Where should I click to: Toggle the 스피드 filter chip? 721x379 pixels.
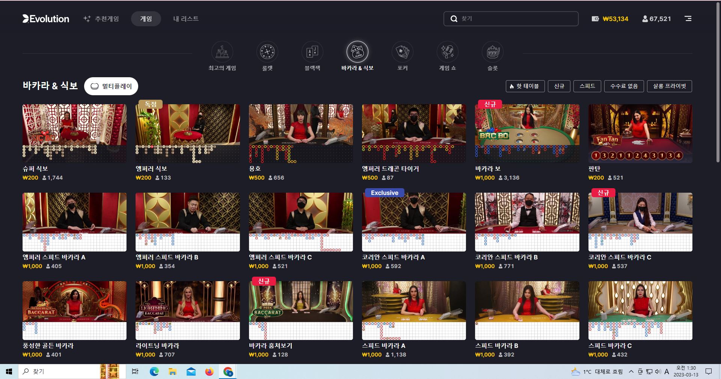click(x=587, y=86)
